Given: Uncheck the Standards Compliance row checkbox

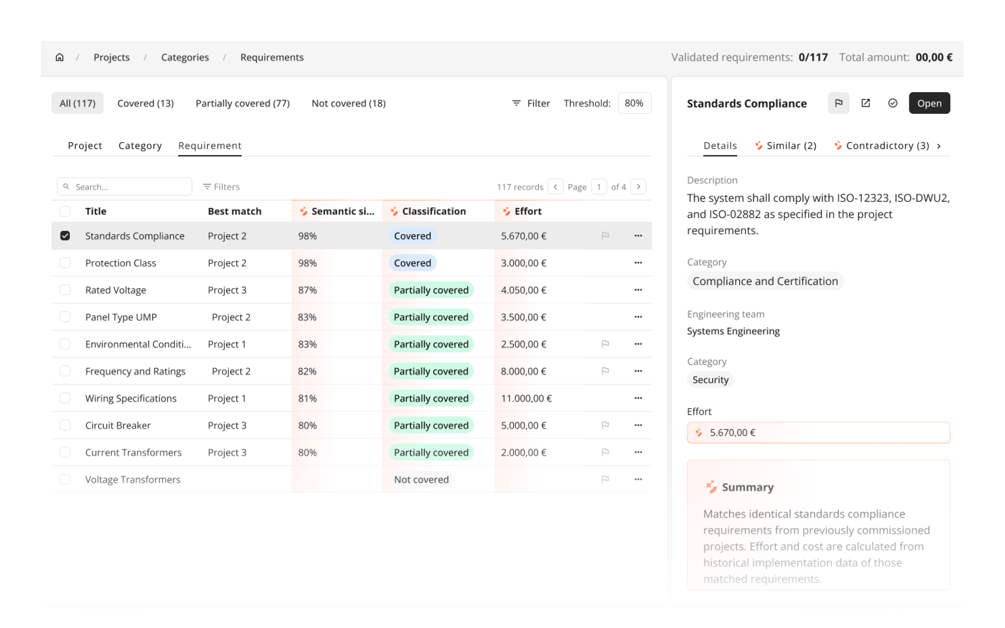Looking at the screenshot, I should point(65,235).
